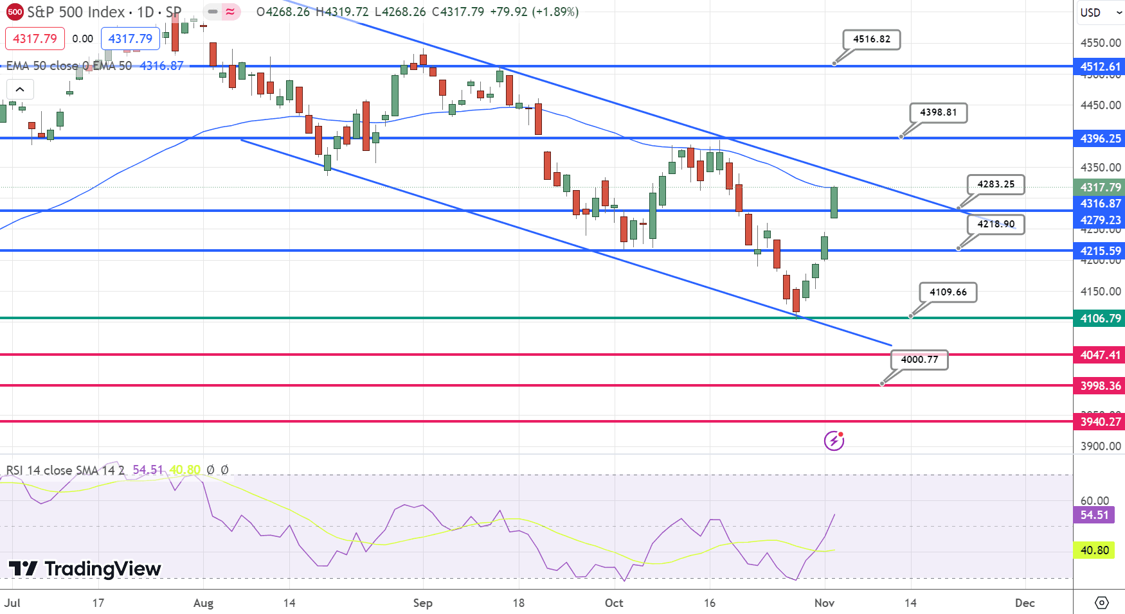The width and height of the screenshot is (1125, 614).
Task: Click the latest green candlestick near Nov
Action: click(x=834, y=203)
